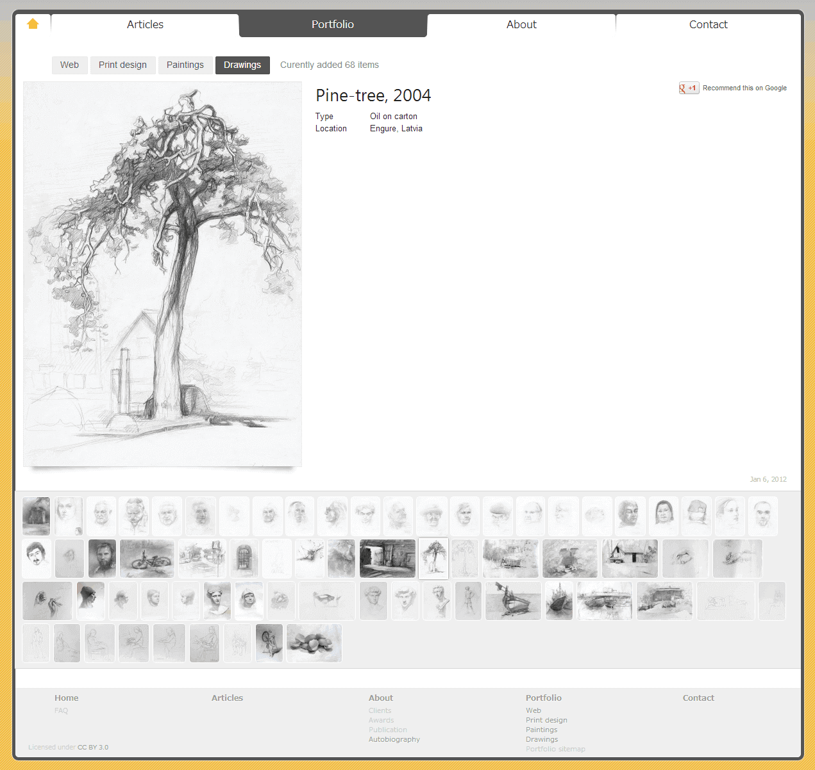
Task: Open the About tab
Action: (x=521, y=24)
